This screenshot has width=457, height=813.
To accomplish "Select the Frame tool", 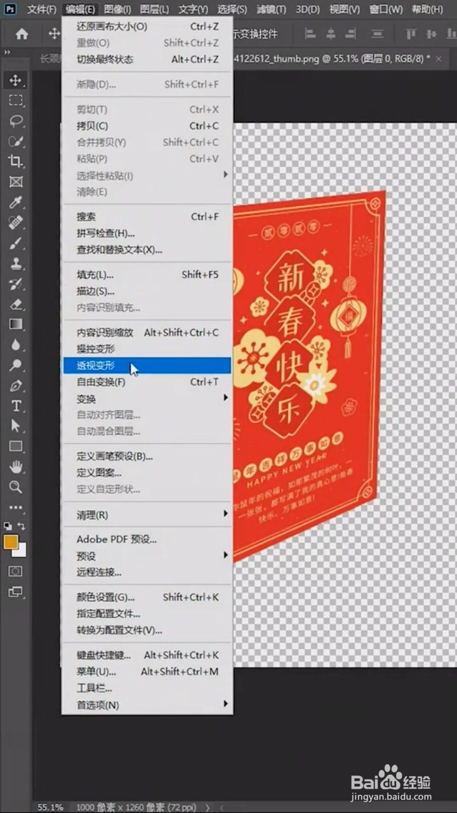I will click(16, 182).
